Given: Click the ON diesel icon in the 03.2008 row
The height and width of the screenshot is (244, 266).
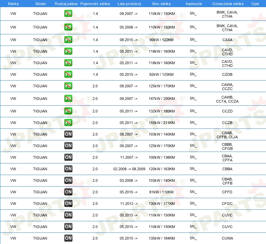Looking at the screenshot, I should 68,180.
